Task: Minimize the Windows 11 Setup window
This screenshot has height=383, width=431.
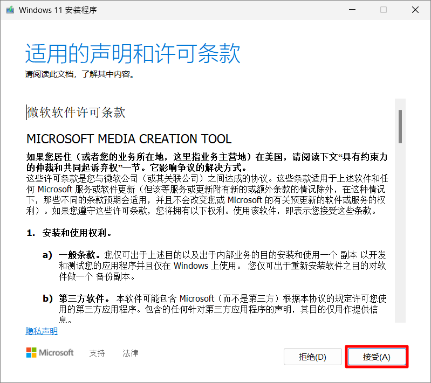Action: pyautogui.click(x=352, y=10)
